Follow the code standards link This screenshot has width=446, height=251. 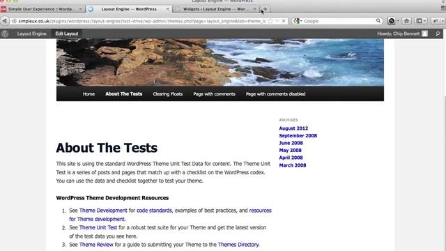(154, 211)
